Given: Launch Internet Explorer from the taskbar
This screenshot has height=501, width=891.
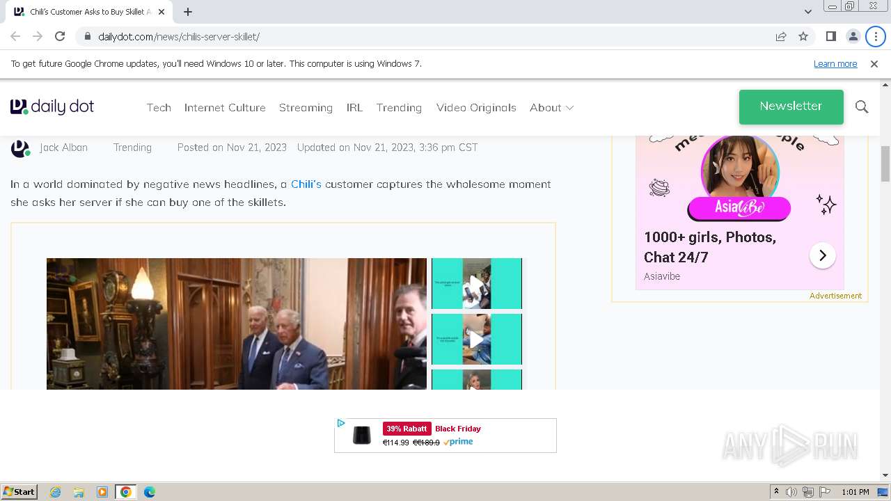Looking at the screenshot, I should point(55,492).
